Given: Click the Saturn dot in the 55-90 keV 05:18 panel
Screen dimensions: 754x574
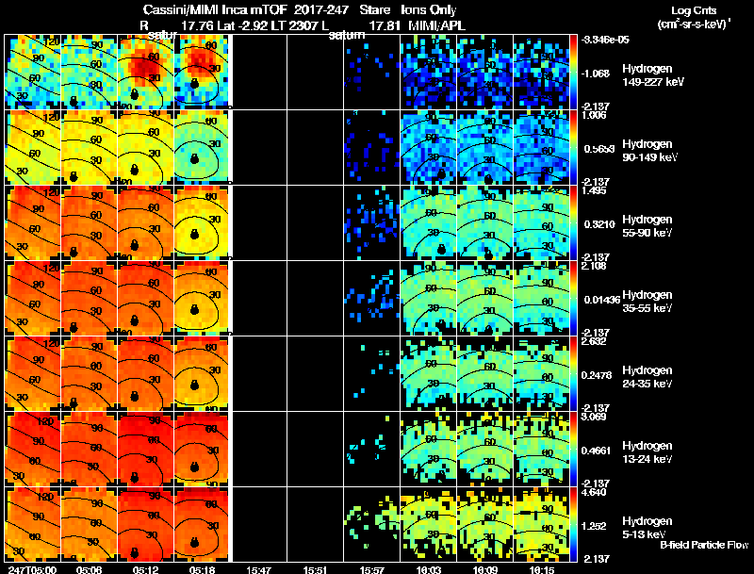Looking at the screenshot, I should point(194,235).
